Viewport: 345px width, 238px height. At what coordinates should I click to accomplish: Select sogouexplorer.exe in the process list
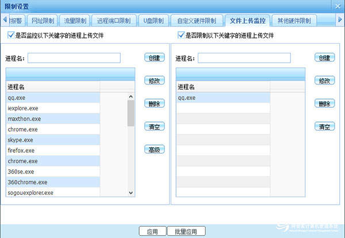(x=53, y=193)
